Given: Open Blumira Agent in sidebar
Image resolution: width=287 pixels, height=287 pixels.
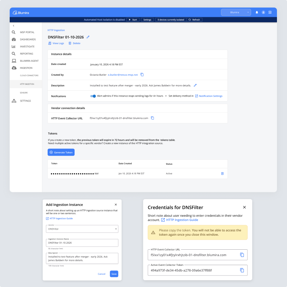Looking at the screenshot, I should (x=29, y=61).
